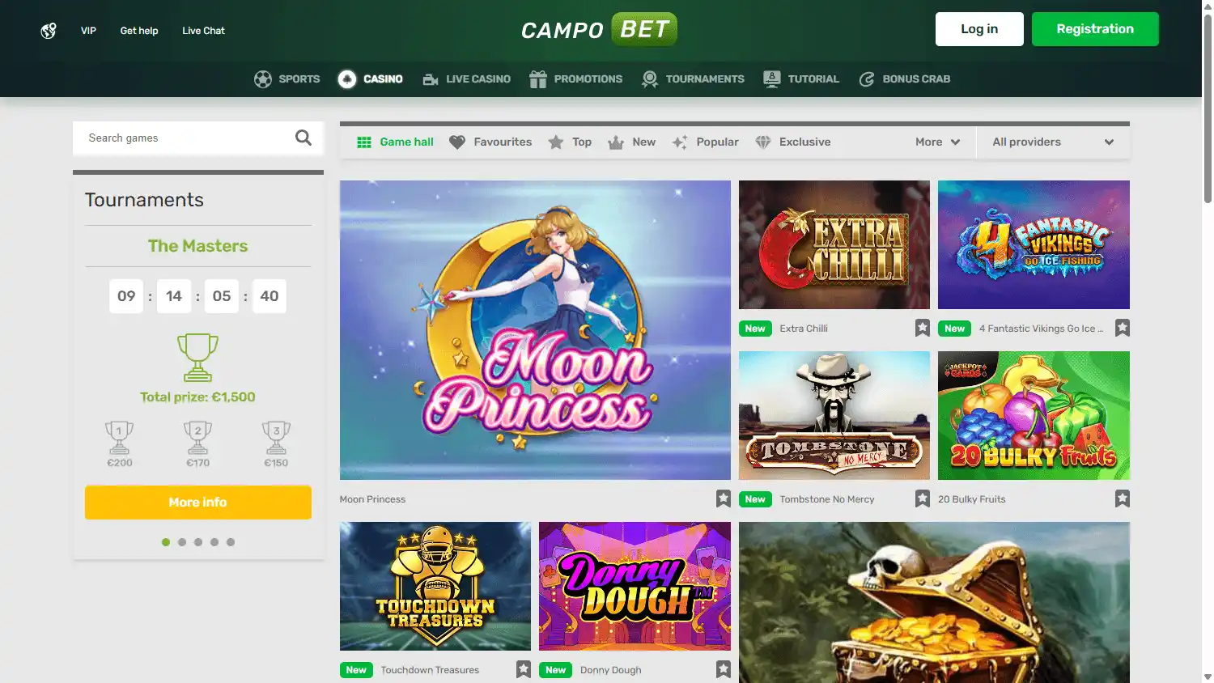This screenshot has height=683, width=1214.
Task: Open the Promotions page
Action: (x=576, y=79)
